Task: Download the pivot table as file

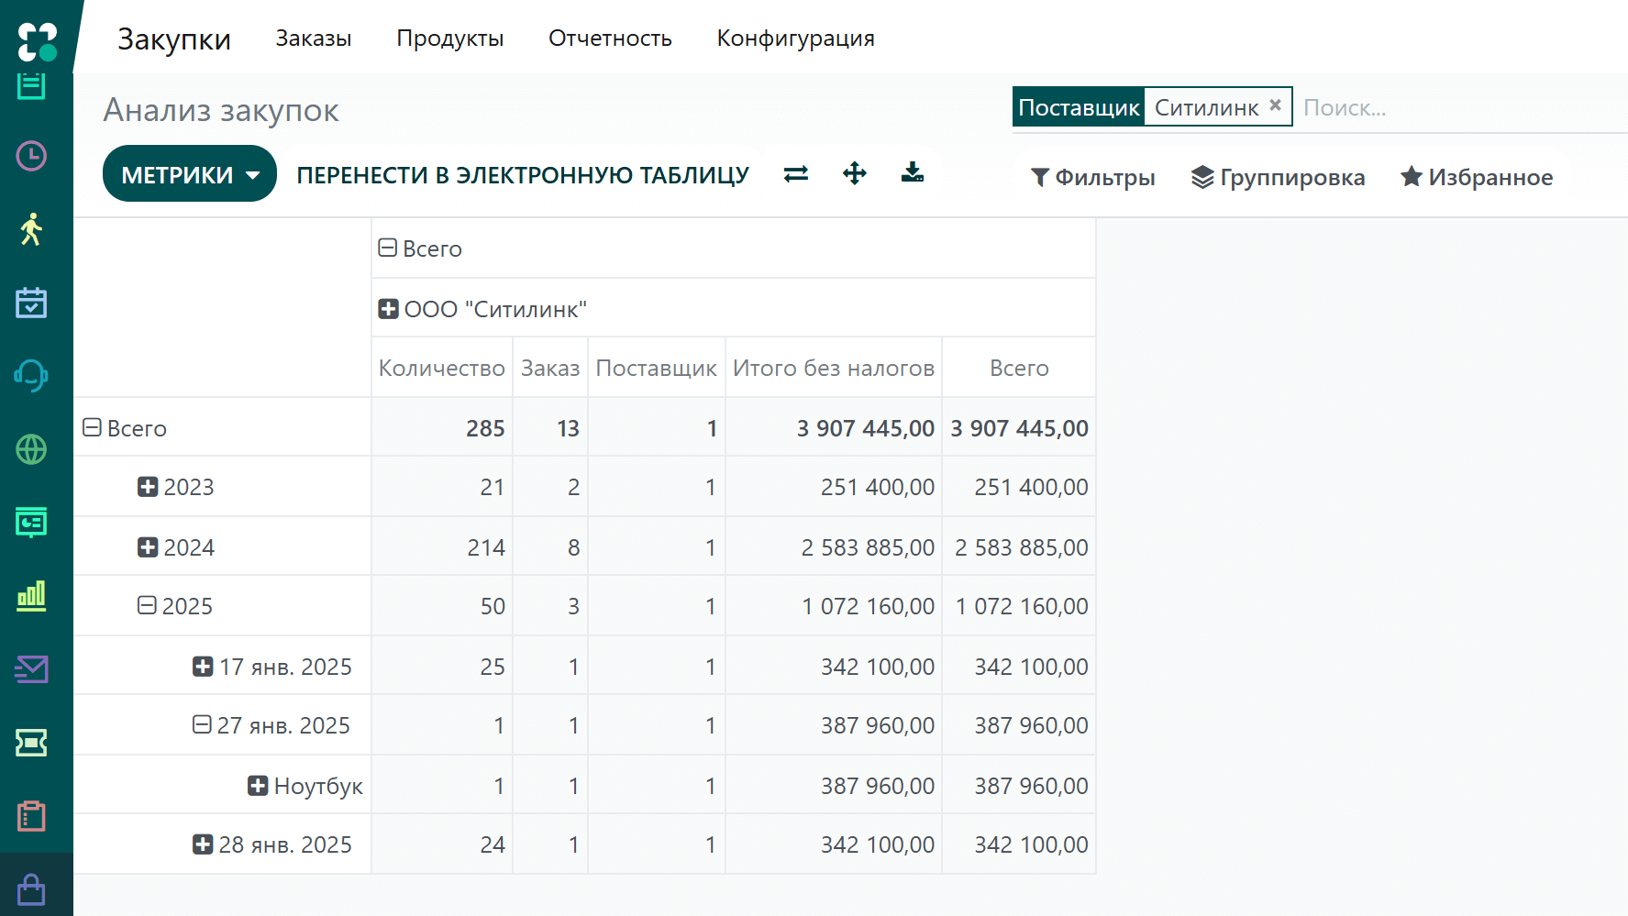Action: (913, 172)
